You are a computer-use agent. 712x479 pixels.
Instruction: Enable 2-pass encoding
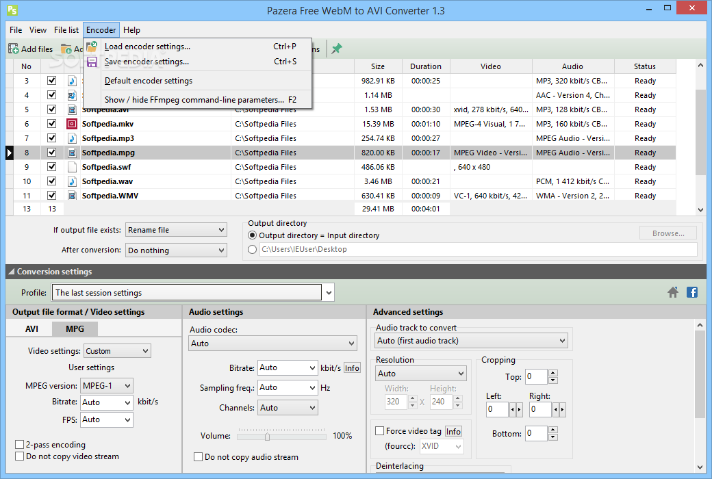pos(20,445)
